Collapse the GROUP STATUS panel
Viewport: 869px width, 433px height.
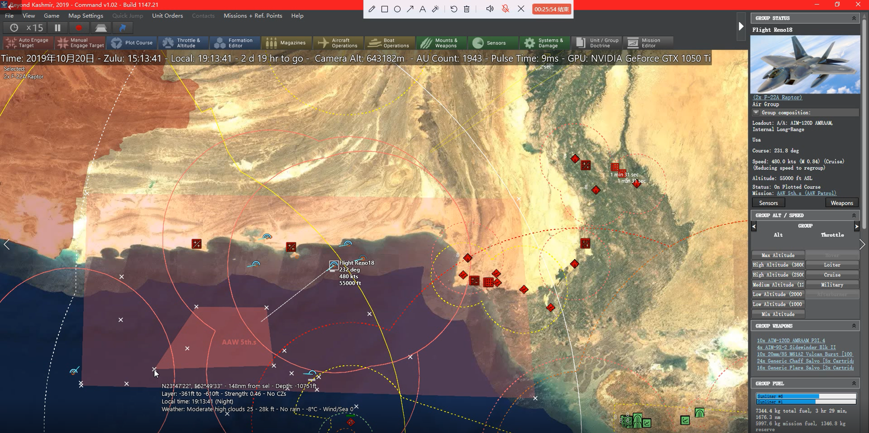point(854,18)
